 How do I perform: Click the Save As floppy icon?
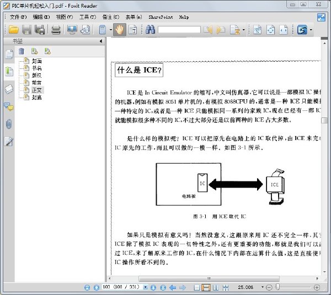tap(40, 30)
